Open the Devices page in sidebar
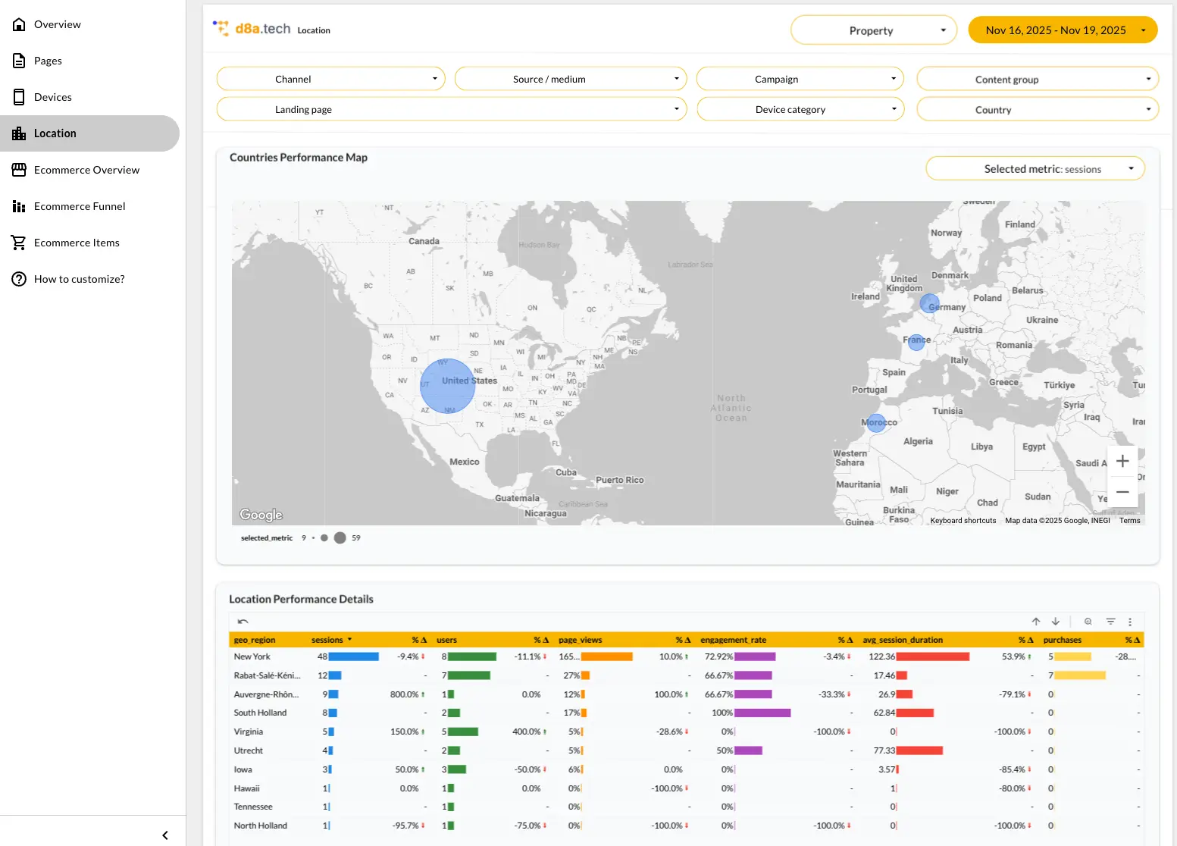The image size is (1177, 846). [x=53, y=97]
